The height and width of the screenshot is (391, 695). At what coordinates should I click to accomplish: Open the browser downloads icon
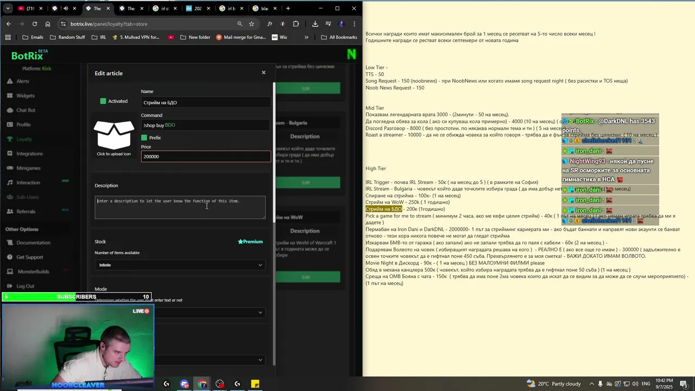tap(315, 24)
